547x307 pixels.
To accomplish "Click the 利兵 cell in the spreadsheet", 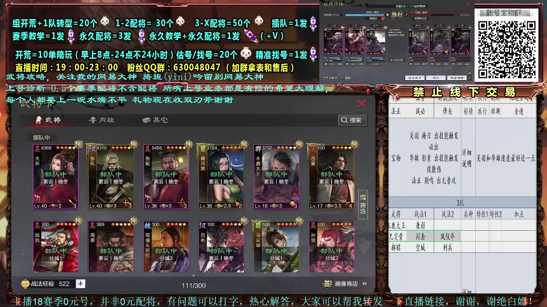I will (447, 247).
